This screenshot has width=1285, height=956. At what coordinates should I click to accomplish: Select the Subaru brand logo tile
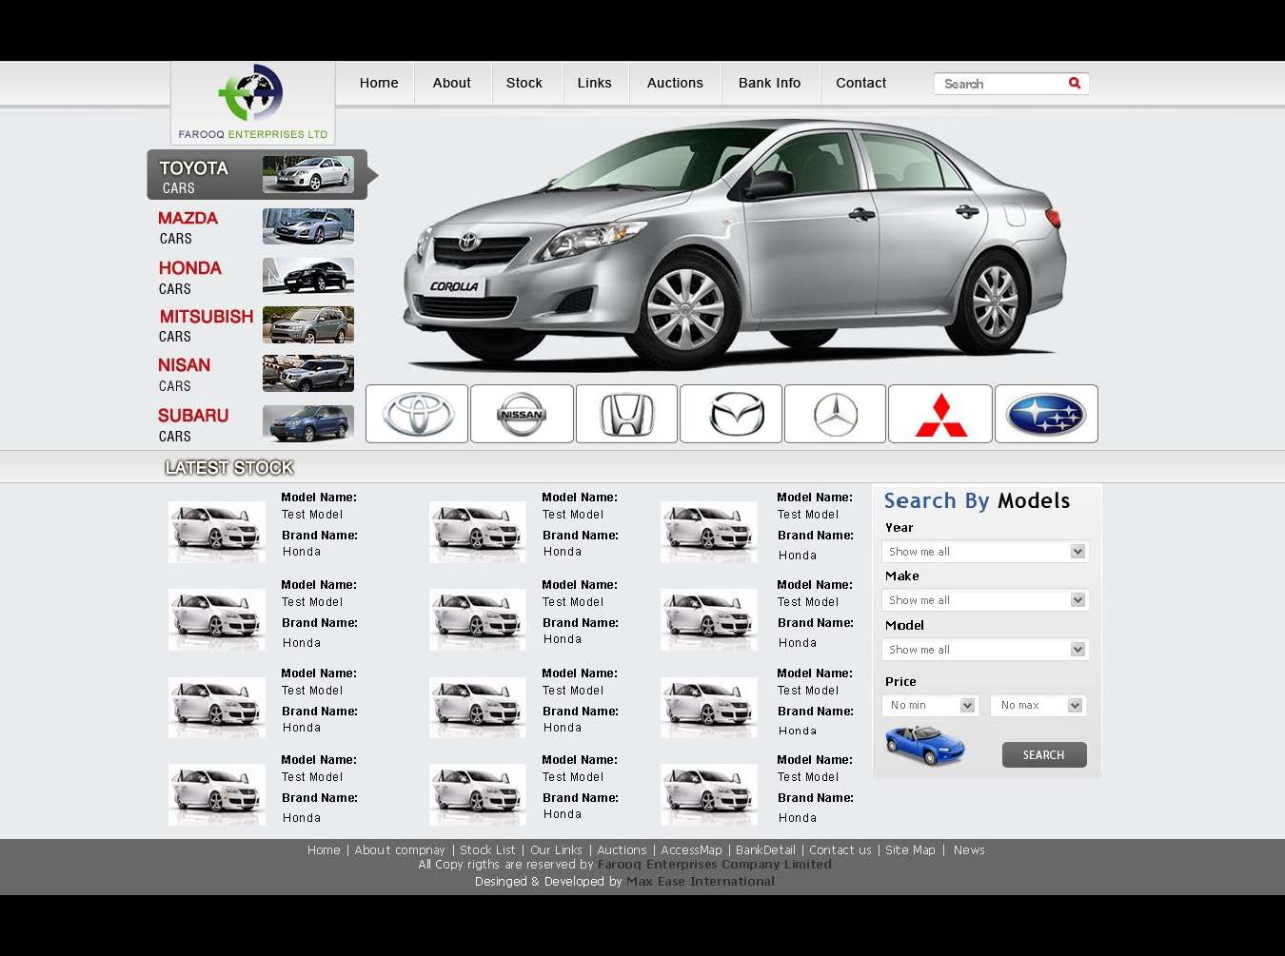(x=1046, y=414)
